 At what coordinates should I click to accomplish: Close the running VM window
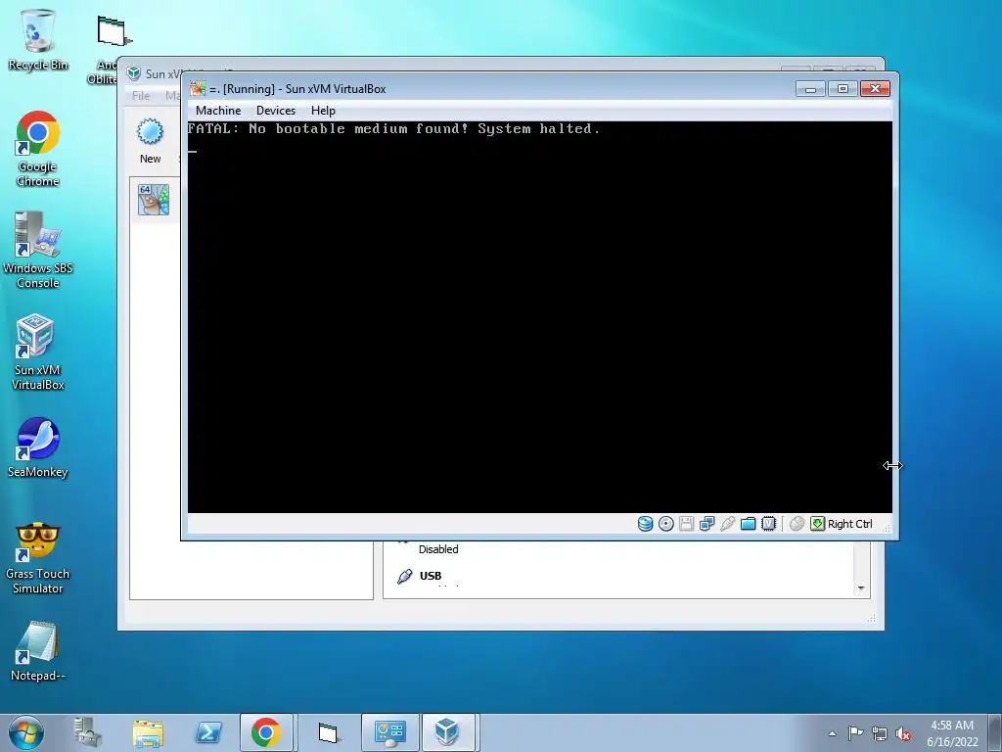(x=876, y=89)
